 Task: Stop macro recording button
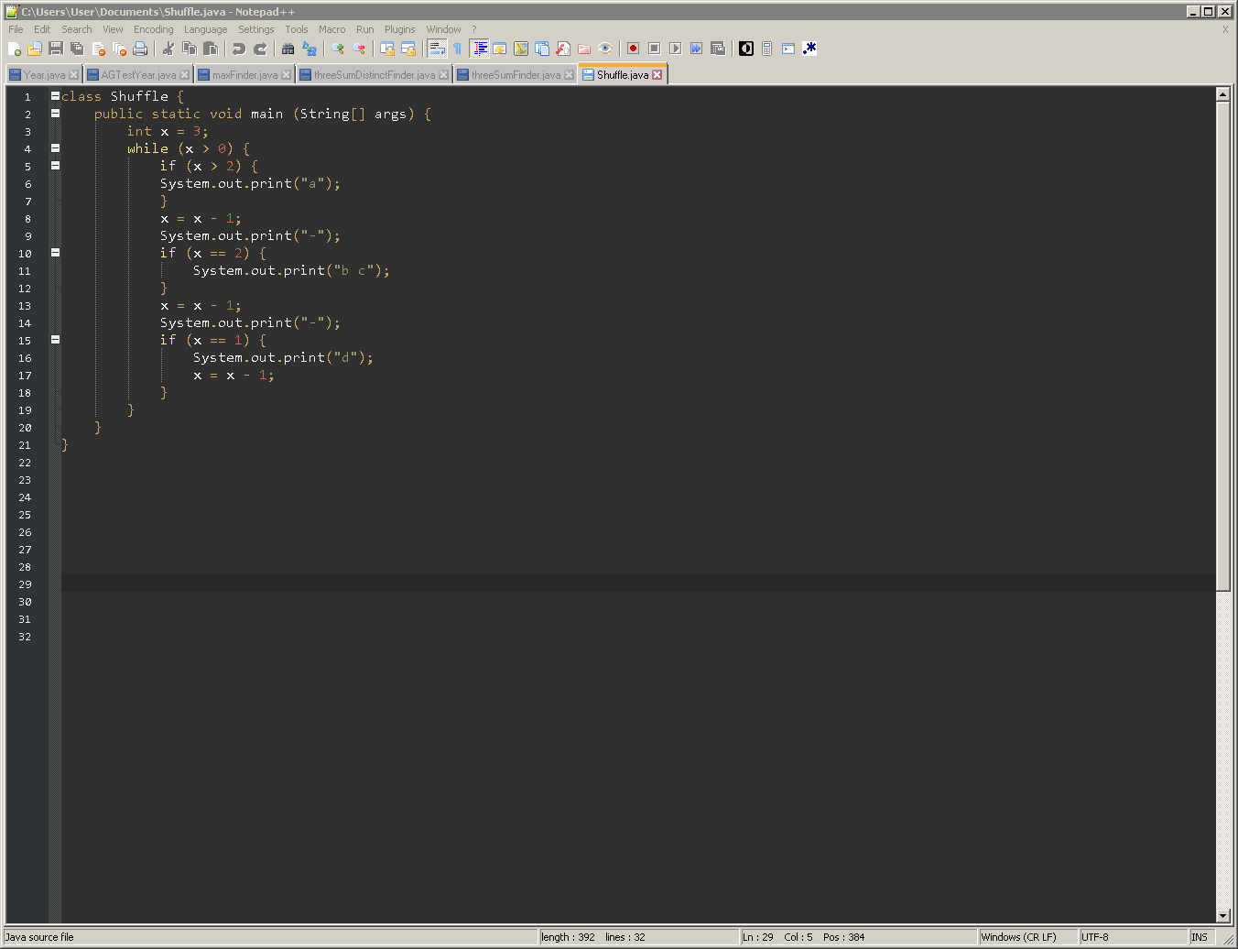(x=655, y=49)
